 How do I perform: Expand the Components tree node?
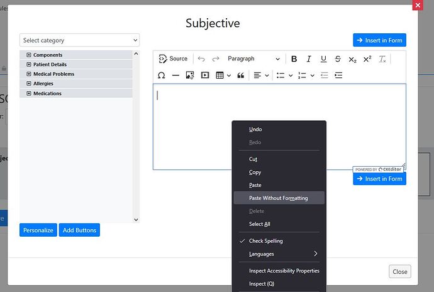coord(29,55)
